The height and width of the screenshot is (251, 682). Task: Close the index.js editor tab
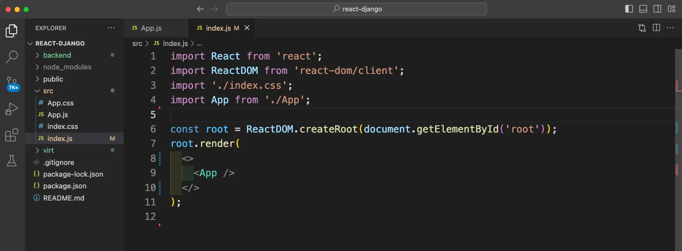(246, 28)
